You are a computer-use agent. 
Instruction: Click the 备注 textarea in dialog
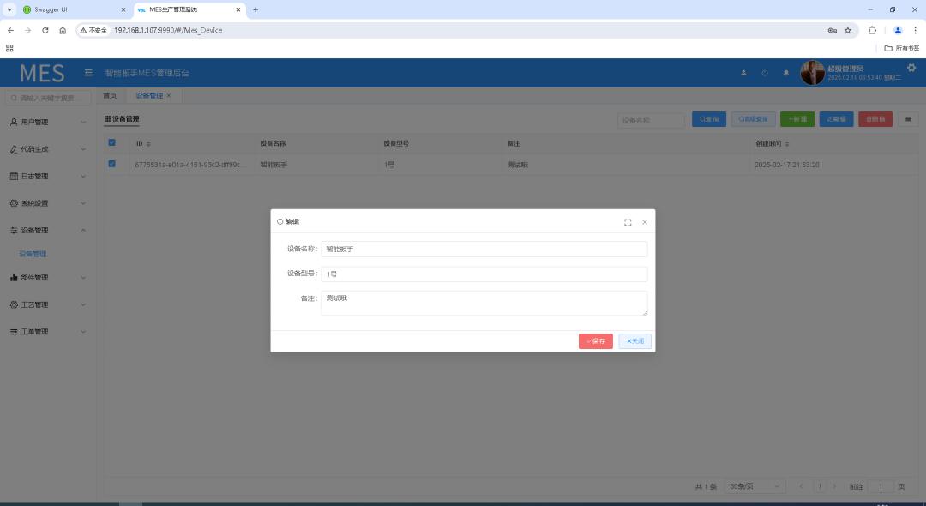484,303
